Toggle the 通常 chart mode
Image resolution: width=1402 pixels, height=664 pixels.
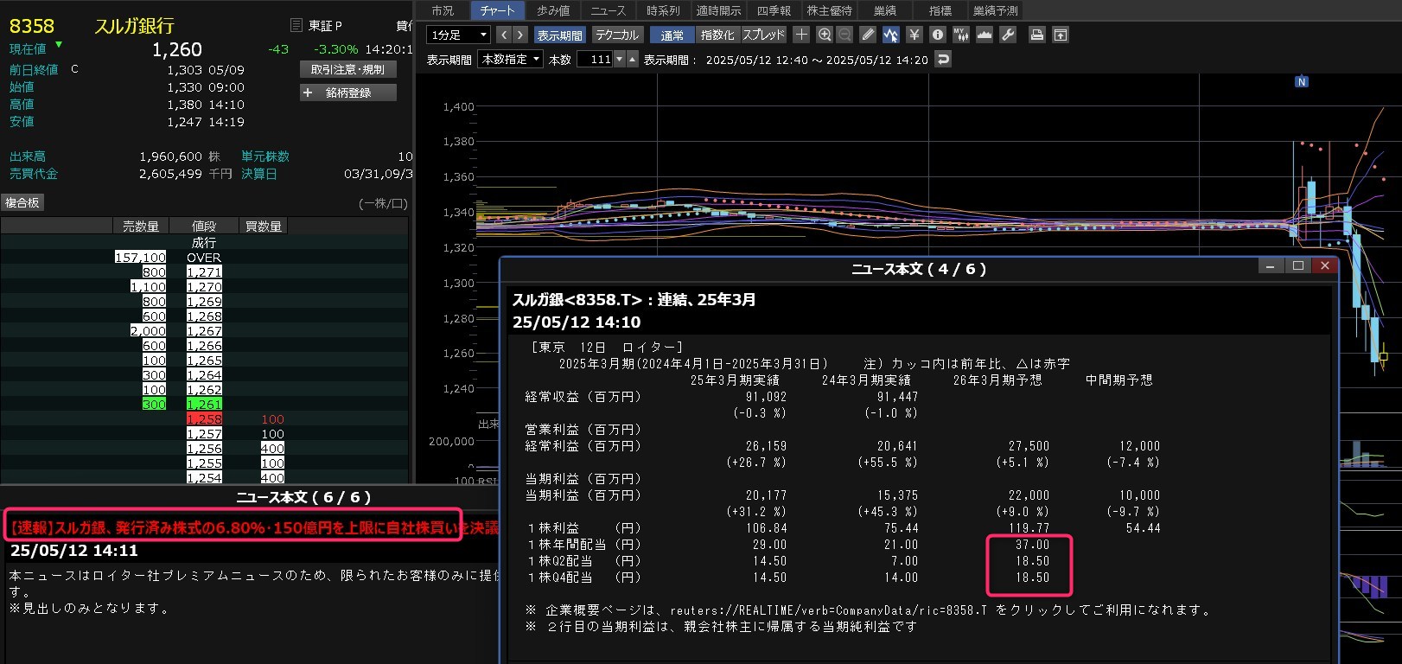point(672,35)
